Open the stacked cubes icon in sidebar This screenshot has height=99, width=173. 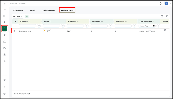tap(5, 55)
